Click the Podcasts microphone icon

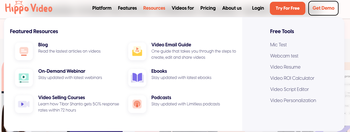pyautogui.click(x=137, y=104)
